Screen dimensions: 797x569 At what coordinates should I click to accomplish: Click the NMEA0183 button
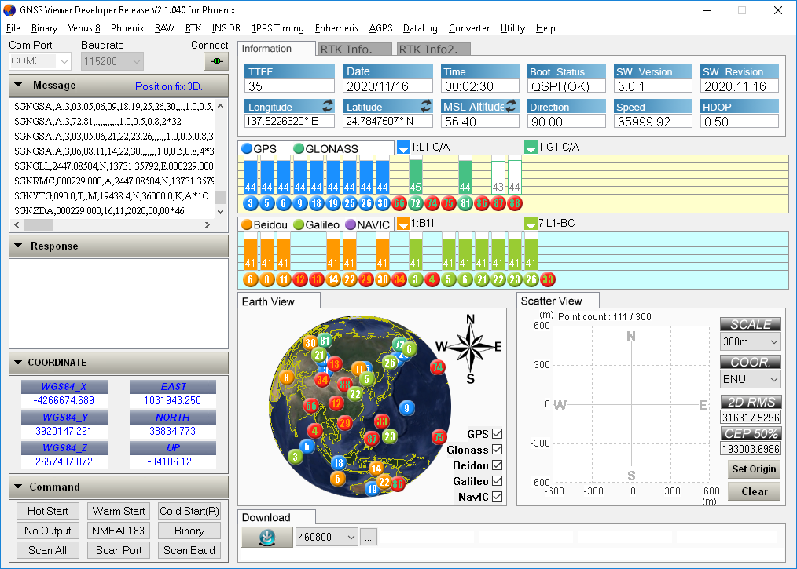[x=119, y=531]
